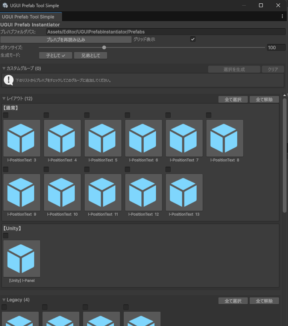Click the vertical scrollbar thumb
The height and width of the screenshot is (326, 288).
tap(285, 155)
